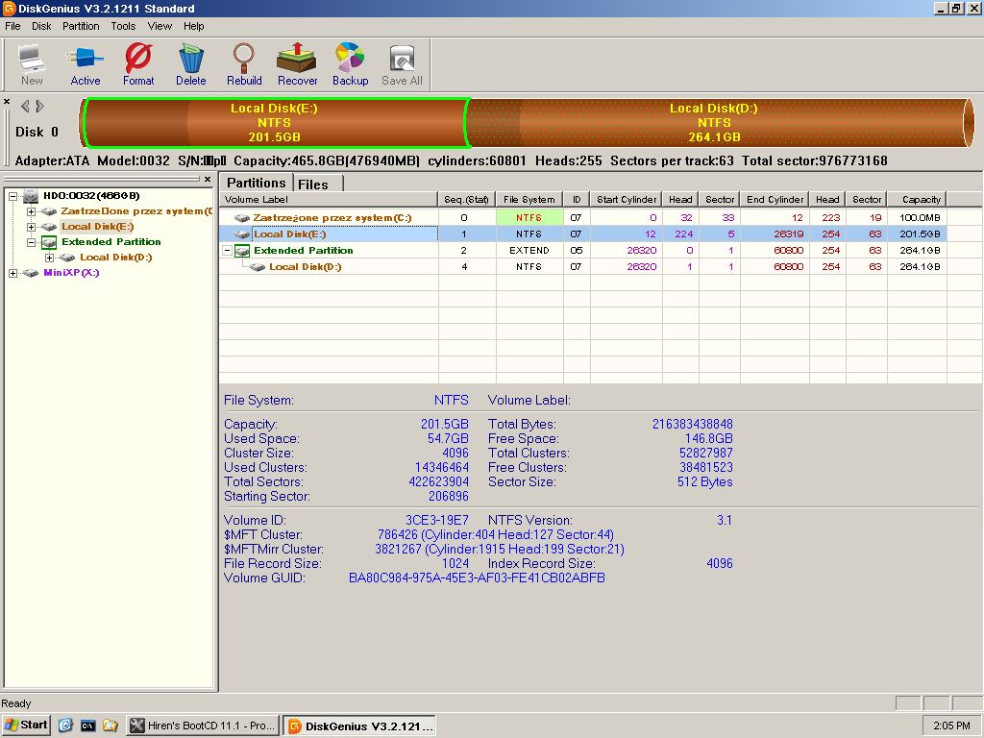Expand the Local Disk(D:) tree node
Screen dimensions: 984x738
coord(50,258)
